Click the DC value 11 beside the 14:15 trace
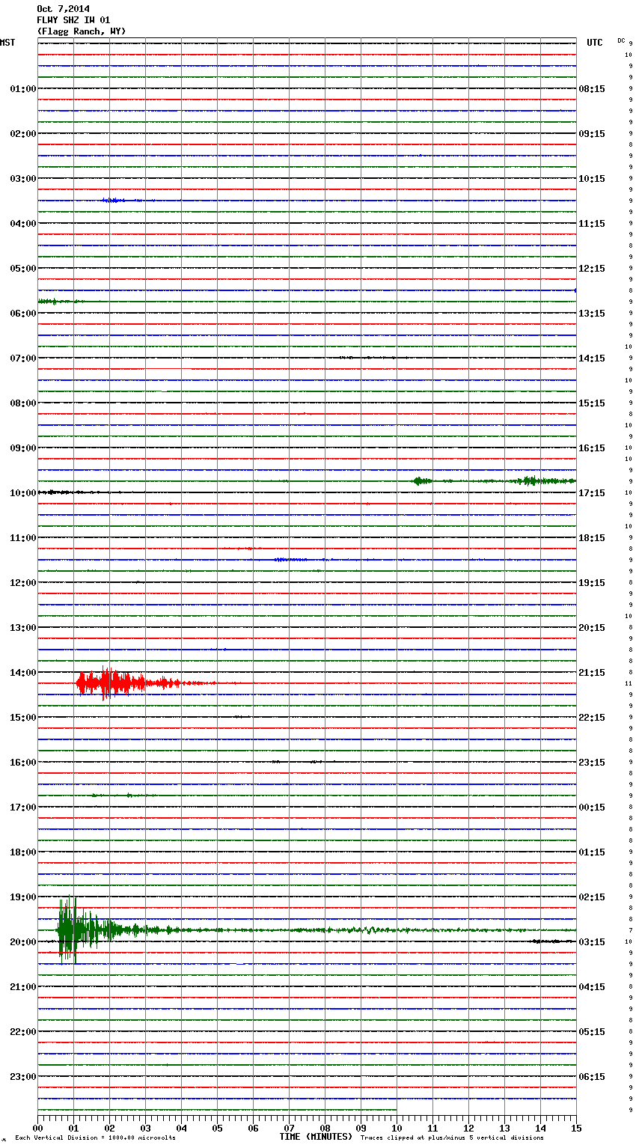Screen dimensions: 636x1148 [x=629, y=683]
